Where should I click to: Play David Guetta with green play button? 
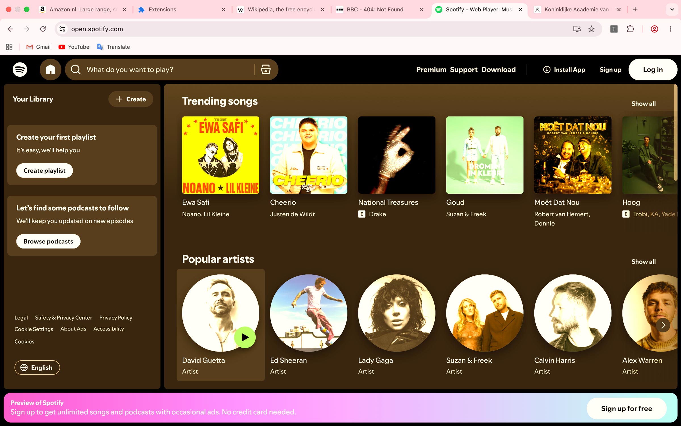(x=245, y=337)
